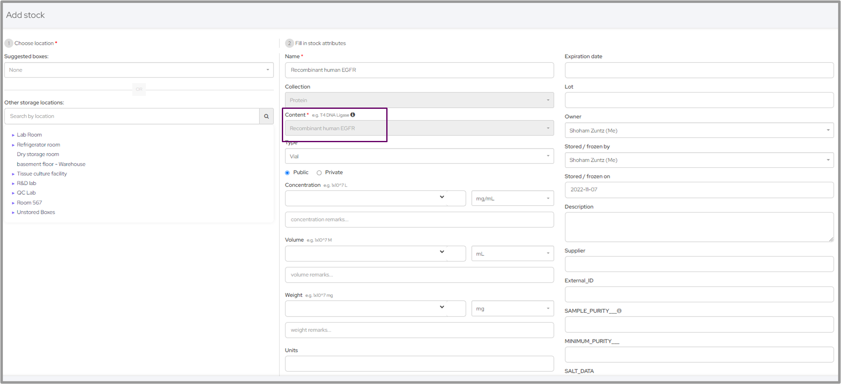Open the Volume value chevron

(x=442, y=252)
